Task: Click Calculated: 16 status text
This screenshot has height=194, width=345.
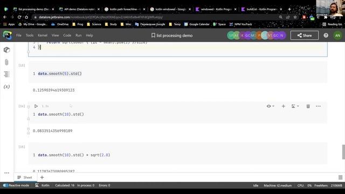Action: coord(65,185)
